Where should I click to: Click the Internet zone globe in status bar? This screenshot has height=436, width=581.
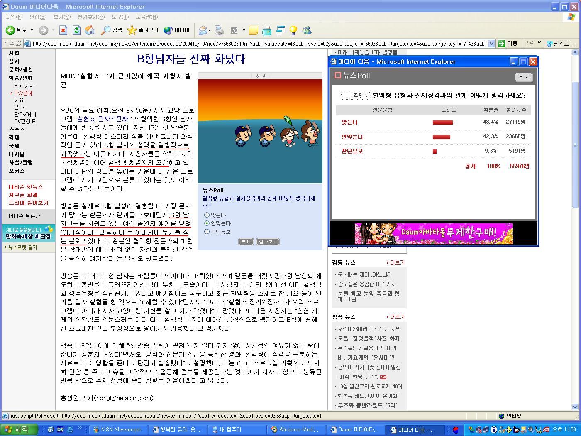point(501,416)
